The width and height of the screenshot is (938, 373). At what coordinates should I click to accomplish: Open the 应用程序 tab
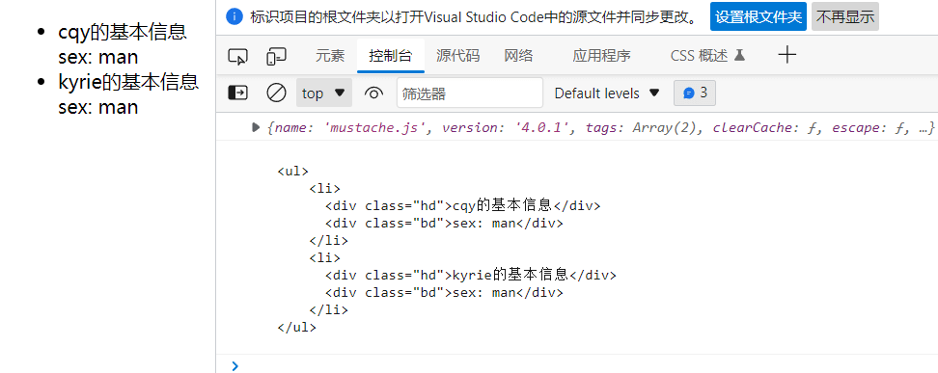pyautogui.click(x=601, y=56)
